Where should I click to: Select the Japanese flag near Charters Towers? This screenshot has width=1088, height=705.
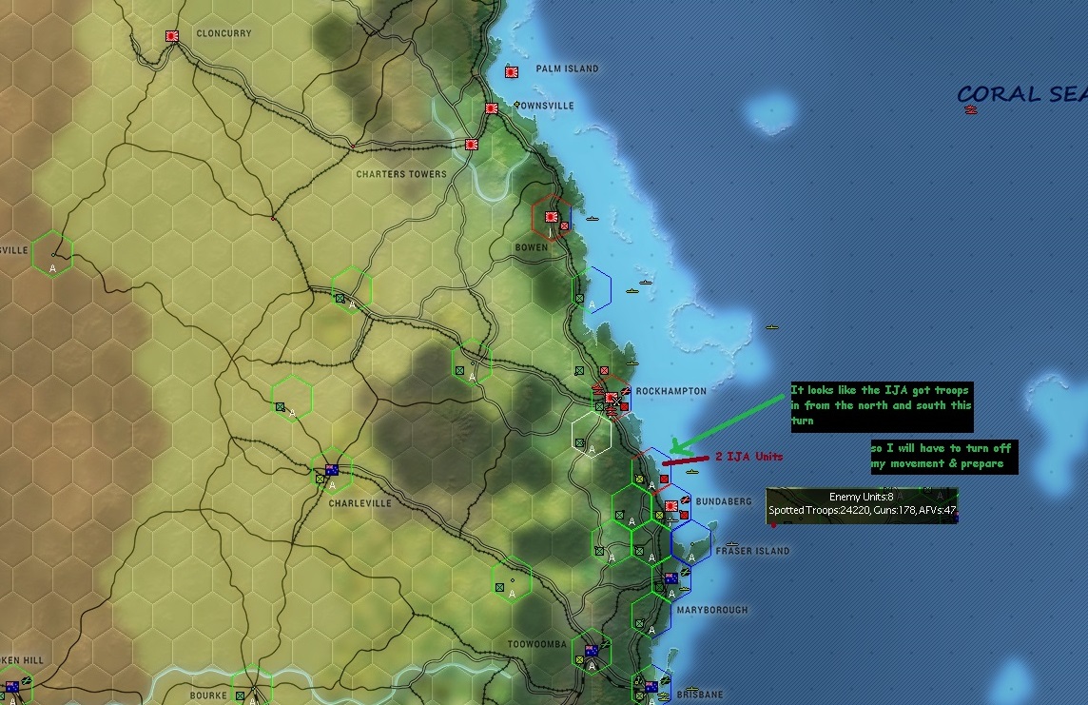click(x=472, y=145)
